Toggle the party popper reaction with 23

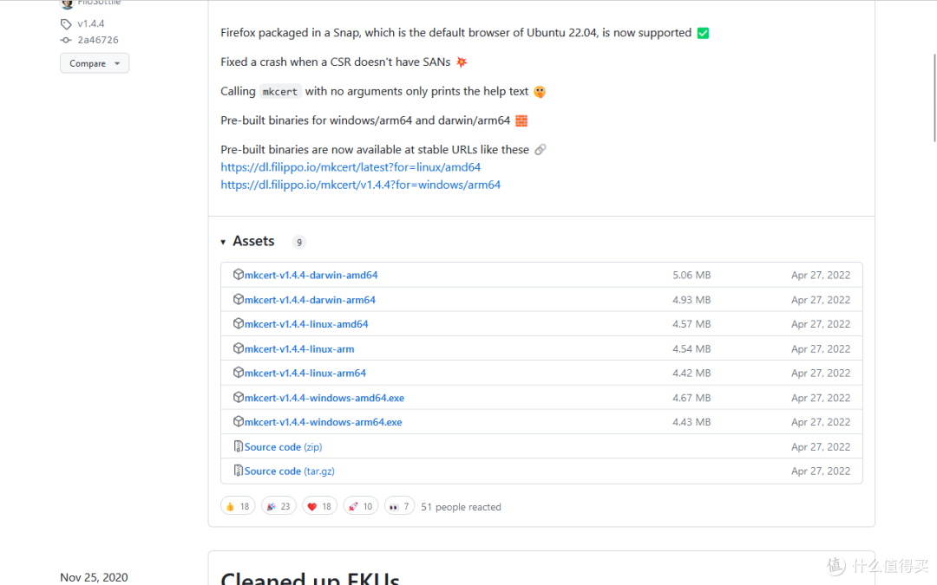(278, 506)
